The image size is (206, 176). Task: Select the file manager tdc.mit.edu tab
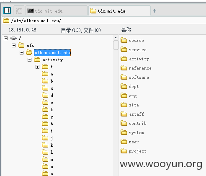click(120, 11)
